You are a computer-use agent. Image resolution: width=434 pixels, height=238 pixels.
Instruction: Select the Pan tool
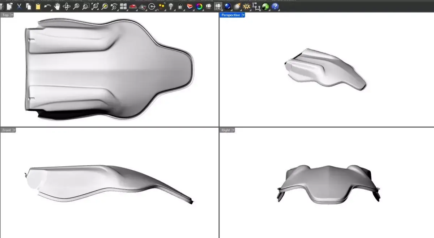pyautogui.click(x=57, y=6)
